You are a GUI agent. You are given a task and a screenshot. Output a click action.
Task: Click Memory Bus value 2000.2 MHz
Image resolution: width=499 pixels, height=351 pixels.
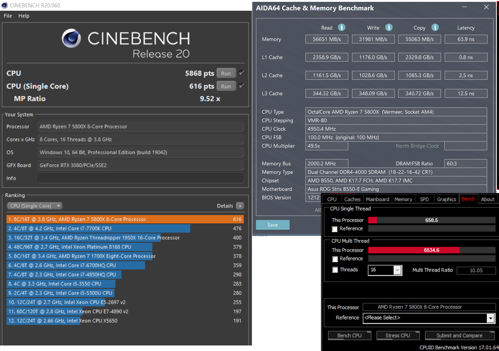point(327,164)
